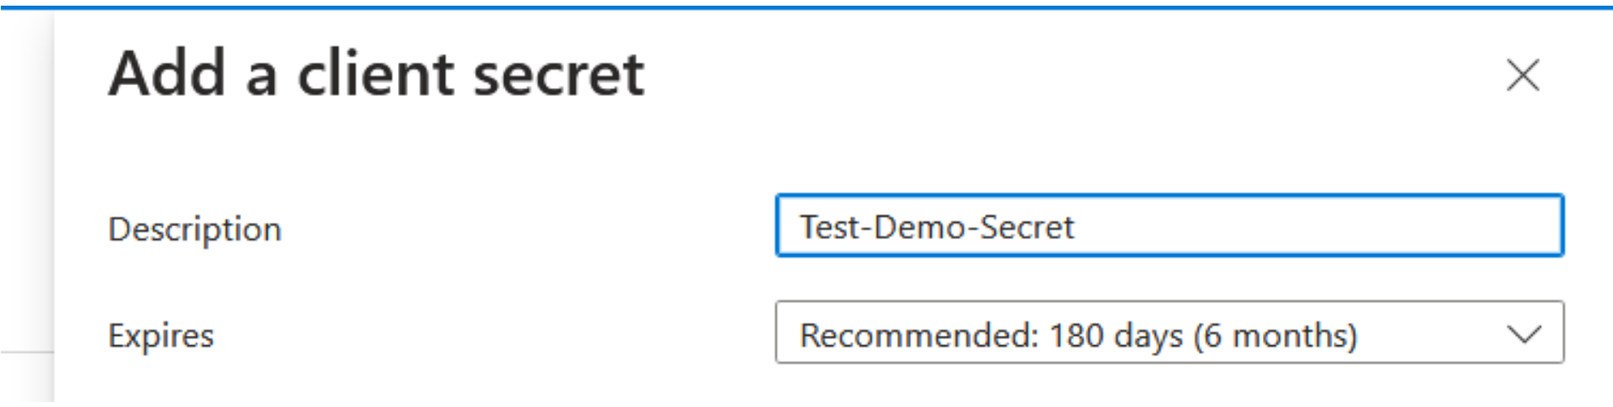
Task: Click the Description text input field
Action: pos(1169,226)
